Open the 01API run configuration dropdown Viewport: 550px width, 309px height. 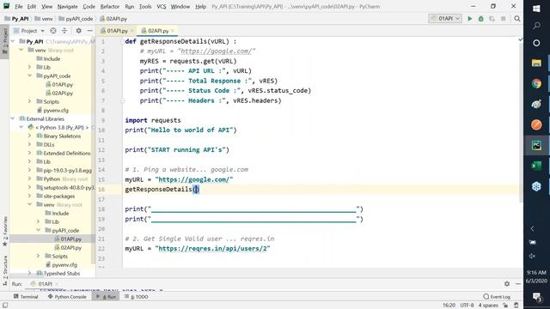(x=445, y=19)
